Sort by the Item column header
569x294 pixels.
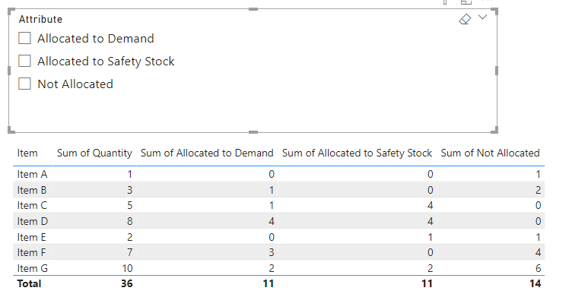[27, 153]
